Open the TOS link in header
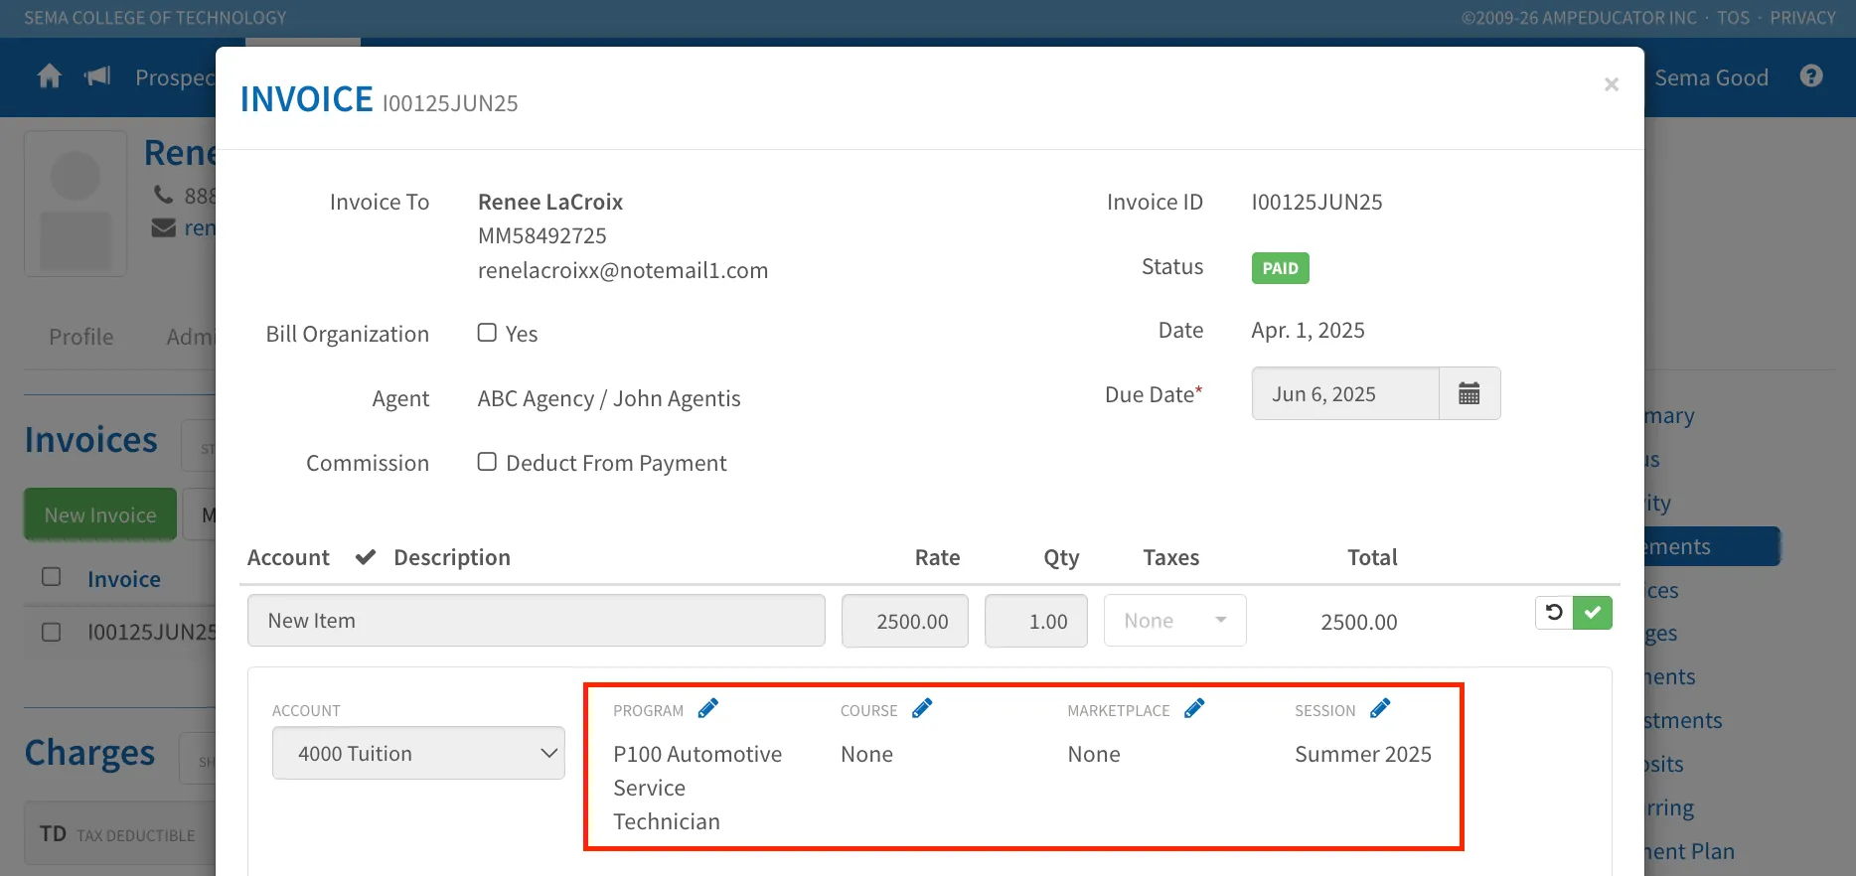This screenshot has height=876, width=1856. [x=1734, y=18]
